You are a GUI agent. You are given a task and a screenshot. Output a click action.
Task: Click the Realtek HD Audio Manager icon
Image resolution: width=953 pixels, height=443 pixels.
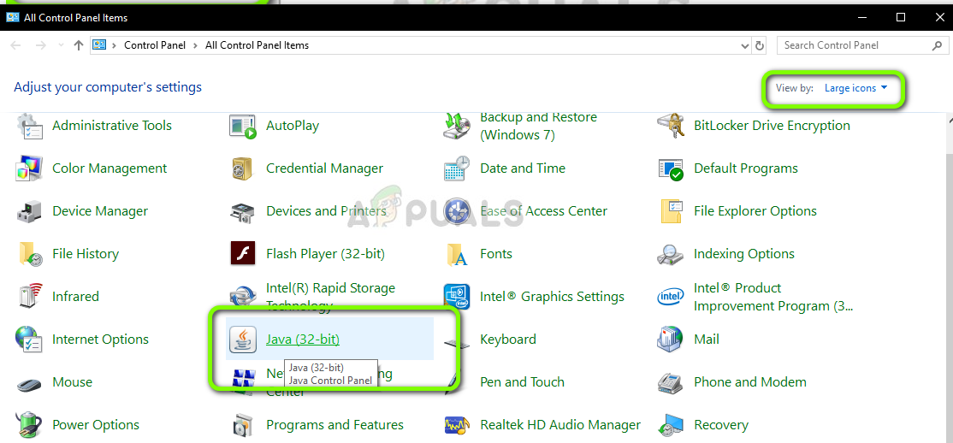click(458, 425)
